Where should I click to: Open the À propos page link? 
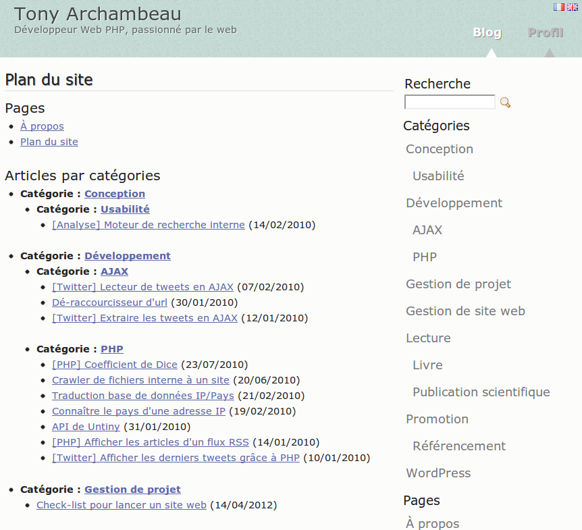(x=42, y=126)
